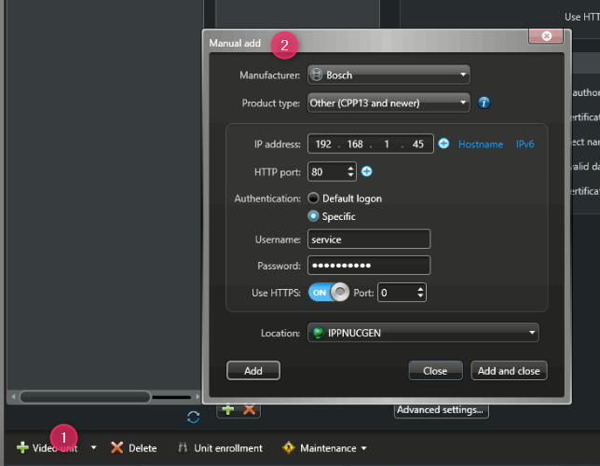
Task: Open the Product type info icon
Action: tap(484, 103)
